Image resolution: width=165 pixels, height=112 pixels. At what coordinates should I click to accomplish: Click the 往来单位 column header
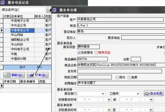(23, 16)
